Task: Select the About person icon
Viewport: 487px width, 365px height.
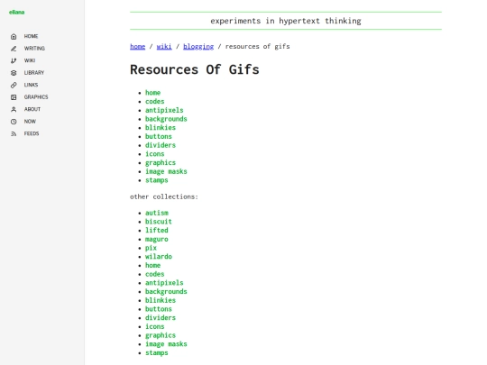Action: 14,110
